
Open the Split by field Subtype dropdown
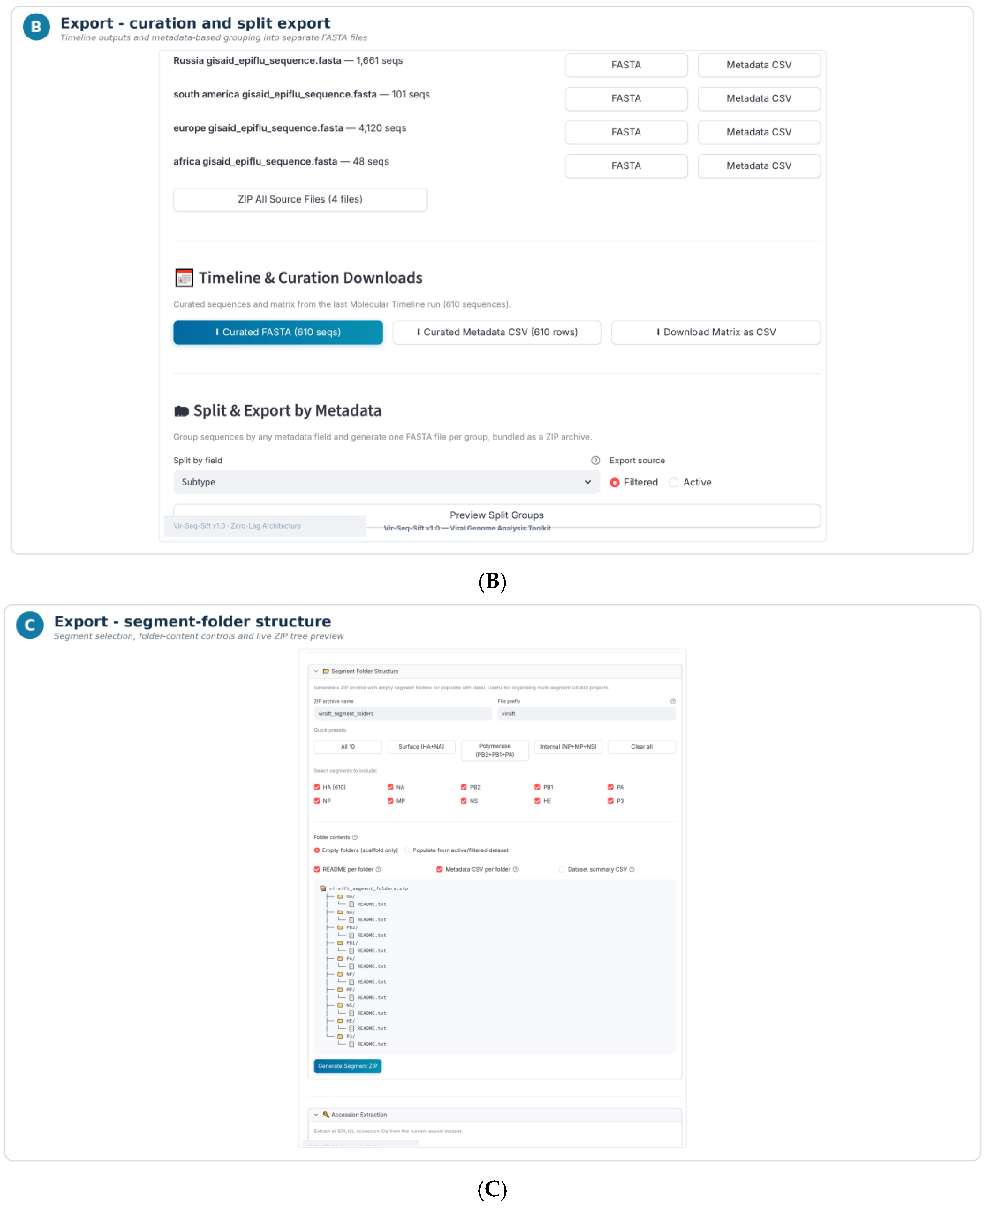click(x=386, y=482)
